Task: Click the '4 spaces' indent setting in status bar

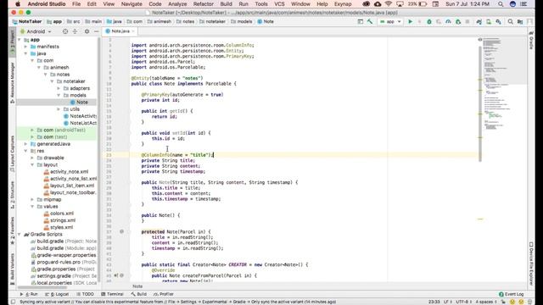Action: tap(485, 302)
